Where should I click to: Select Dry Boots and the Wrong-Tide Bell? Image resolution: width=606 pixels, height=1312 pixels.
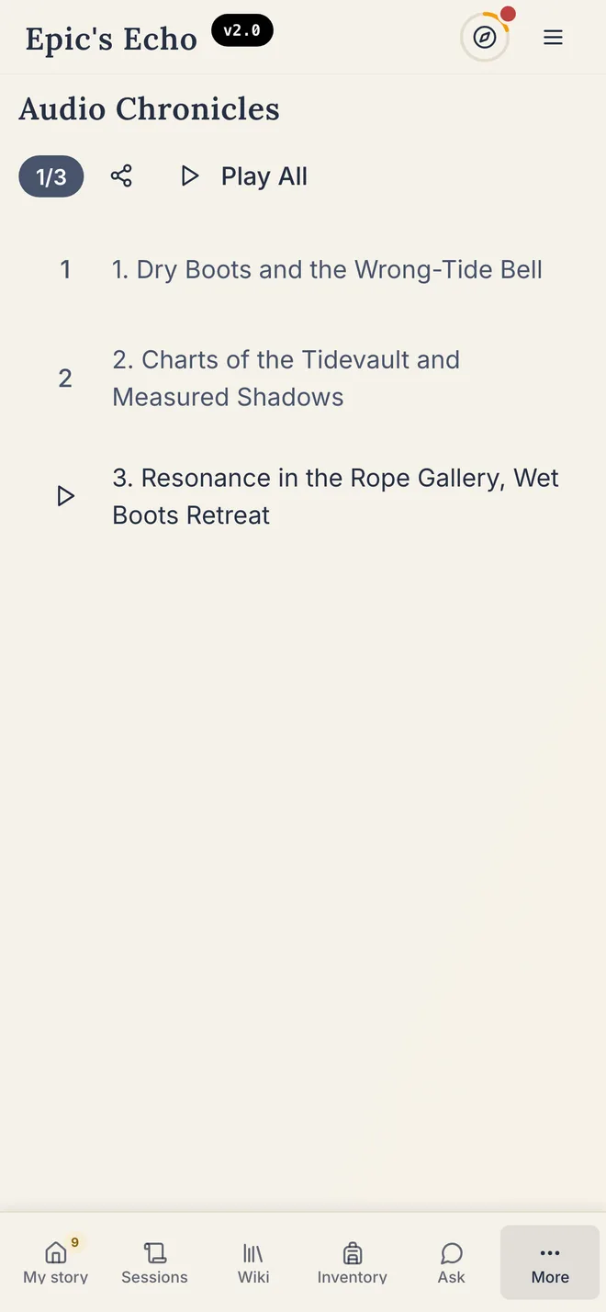[327, 269]
